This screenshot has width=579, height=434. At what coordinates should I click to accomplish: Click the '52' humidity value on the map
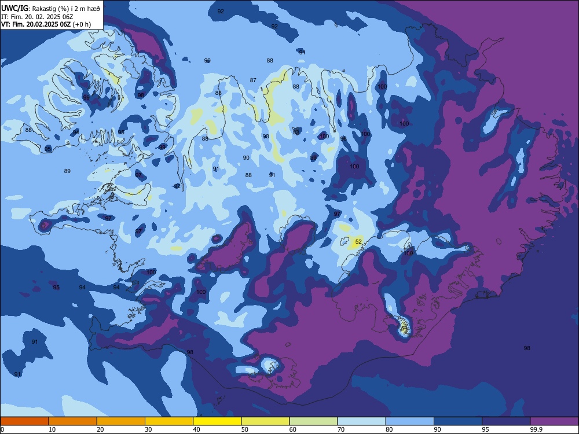pyautogui.click(x=358, y=242)
